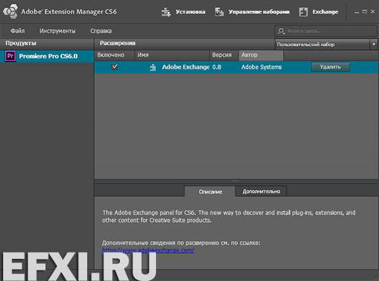Switch to the Дополнительно tab
379x281 pixels.
(262, 191)
